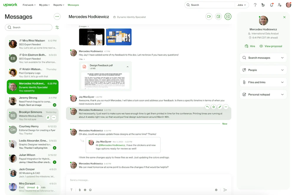Click the schedule meeting calendar icon
Image resolution: width=295 pixels, height=195 pixels.
pos(218,17)
